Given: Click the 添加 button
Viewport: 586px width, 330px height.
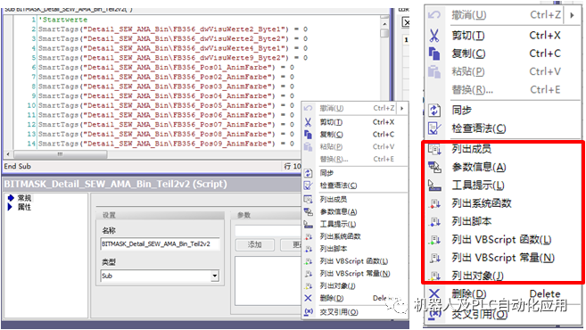Looking at the screenshot, I should point(255,244).
